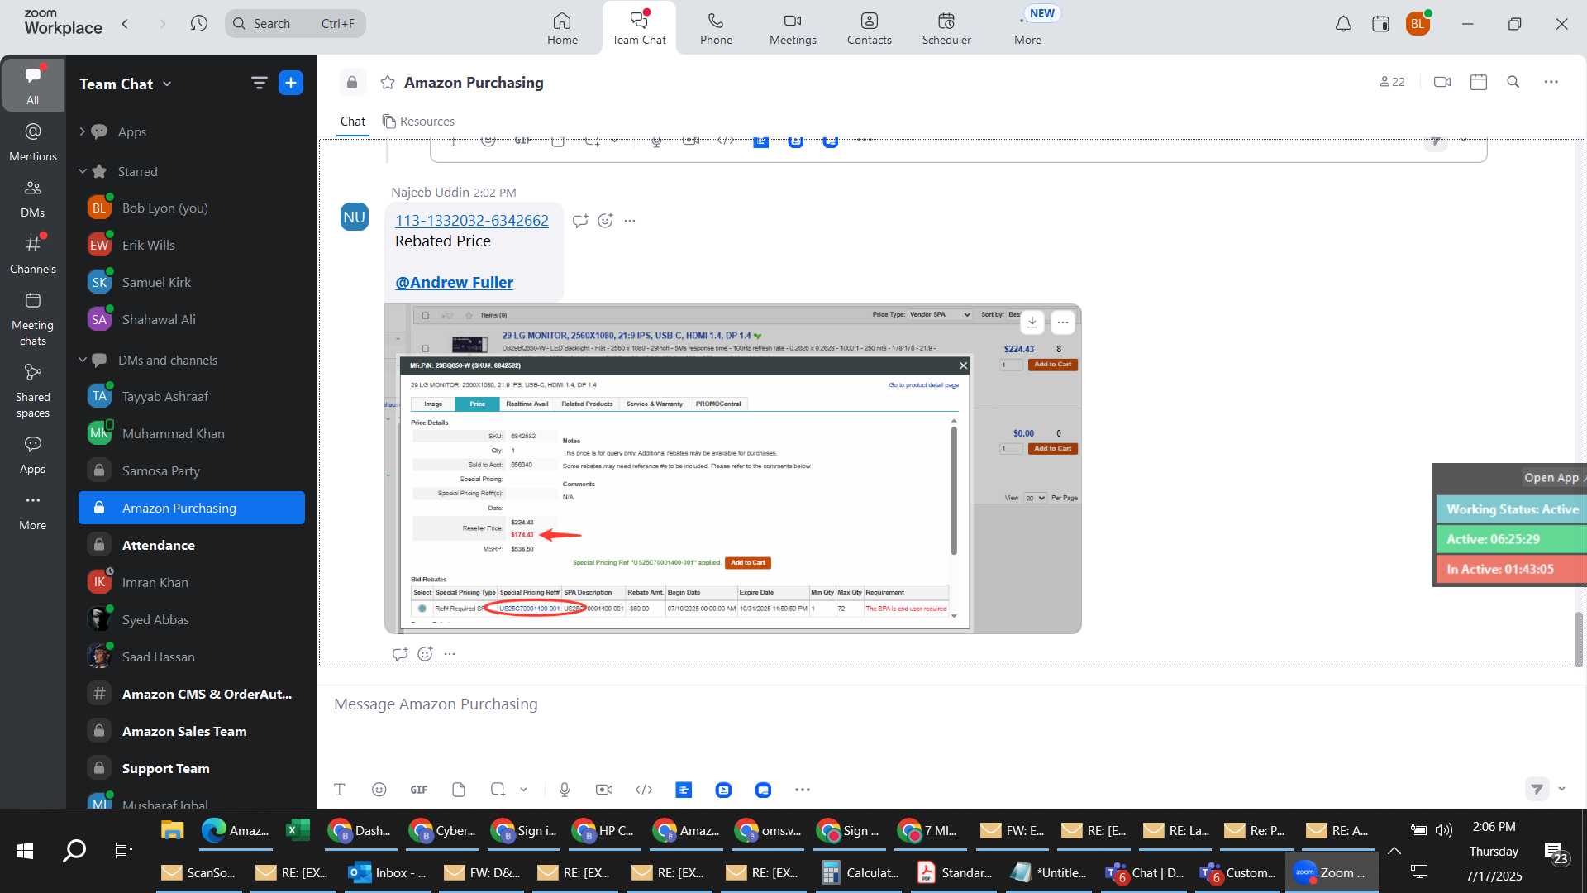The height and width of the screenshot is (893, 1587).
Task: Click the message input field
Action: [x=951, y=704]
